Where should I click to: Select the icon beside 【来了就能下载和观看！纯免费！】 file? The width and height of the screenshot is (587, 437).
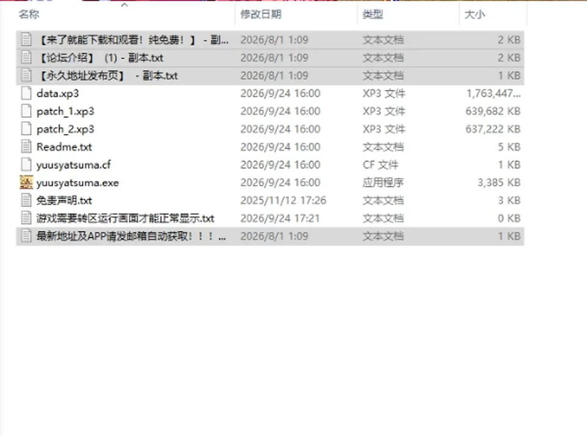[26, 40]
